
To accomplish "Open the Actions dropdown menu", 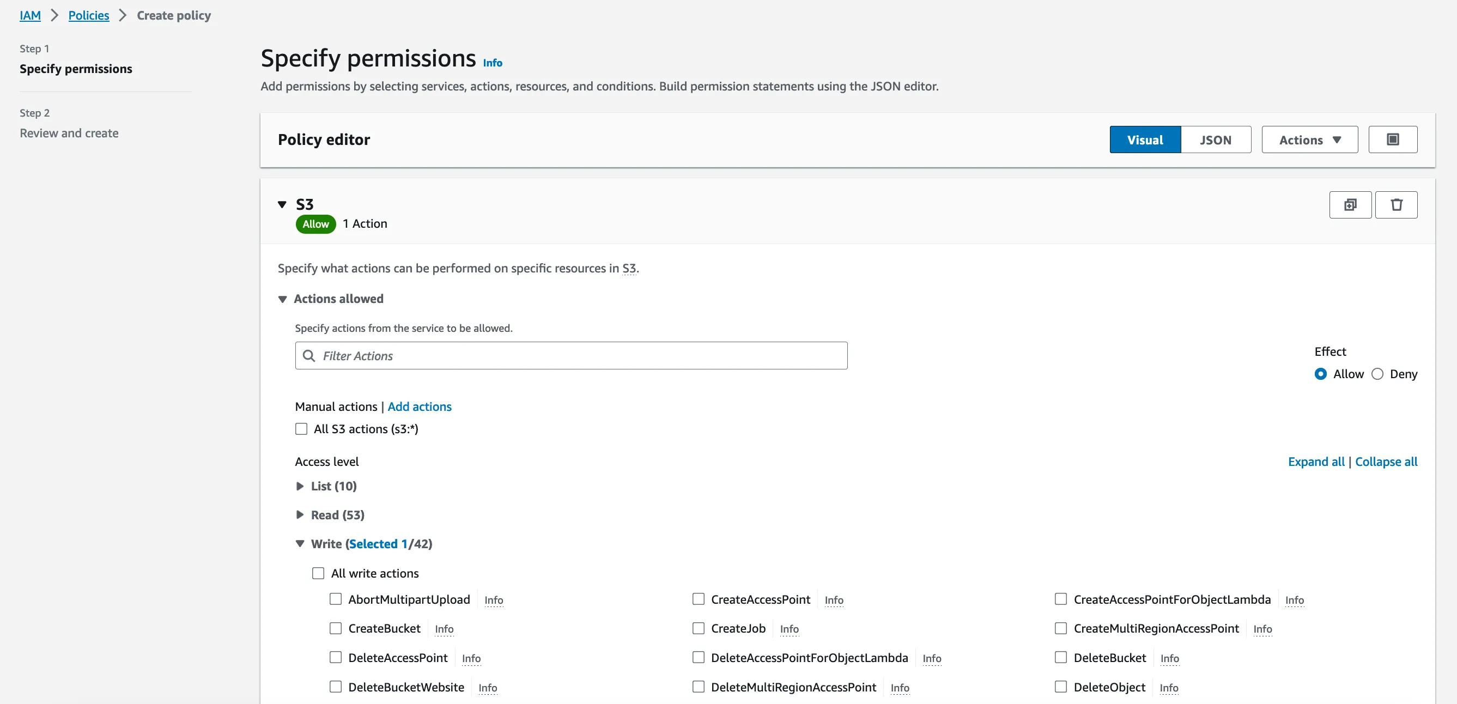I will 1309,139.
